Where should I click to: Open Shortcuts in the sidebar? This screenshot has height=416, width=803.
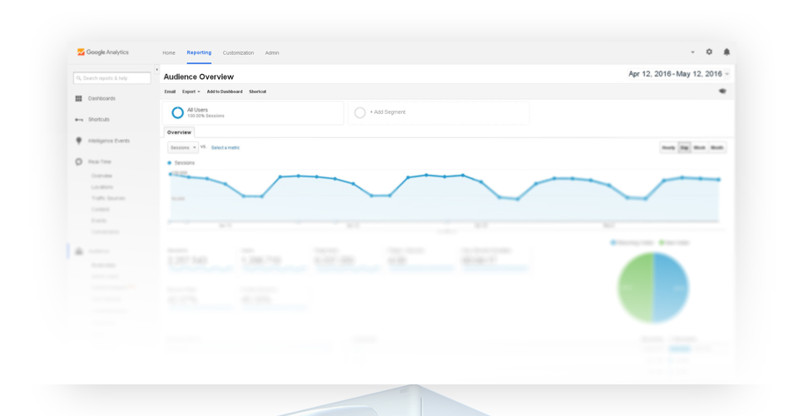(x=98, y=119)
